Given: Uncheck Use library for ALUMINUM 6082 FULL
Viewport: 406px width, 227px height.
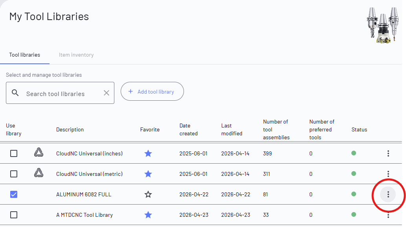Looking at the screenshot, I should click(14, 194).
